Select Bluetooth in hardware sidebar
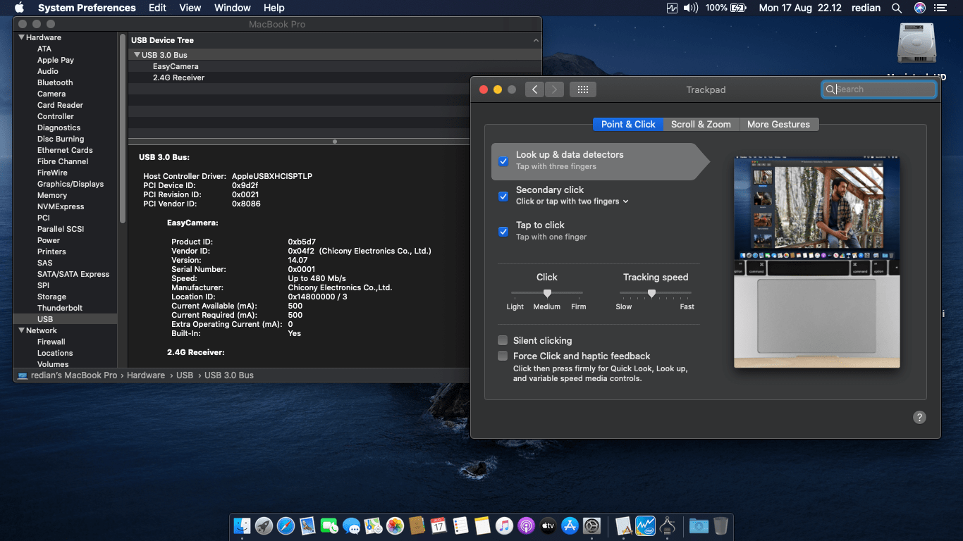 pos(55,82)
